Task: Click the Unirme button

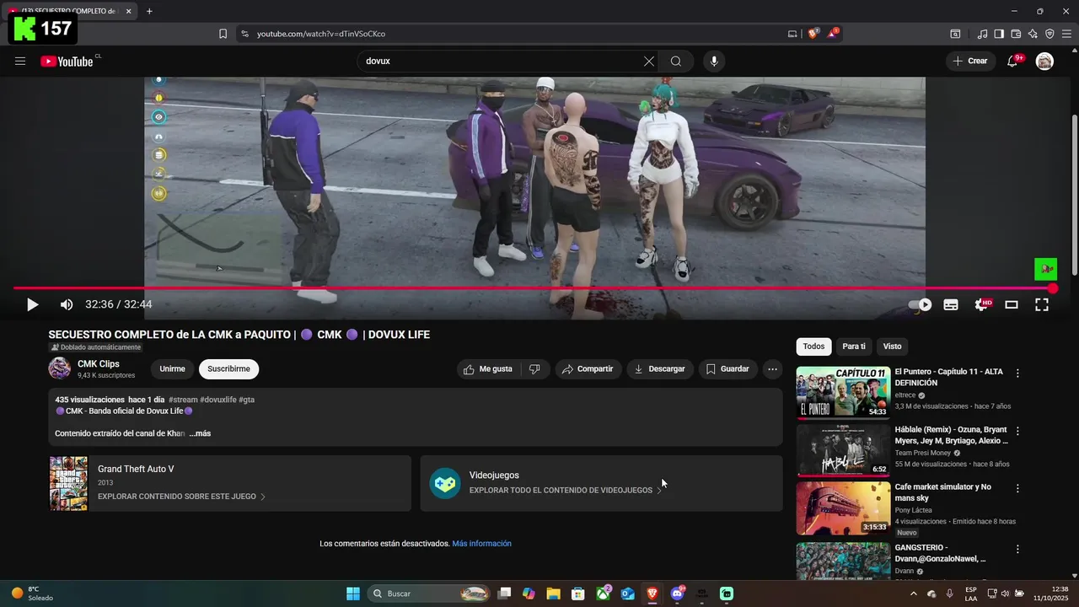Action: coord(172,368)
